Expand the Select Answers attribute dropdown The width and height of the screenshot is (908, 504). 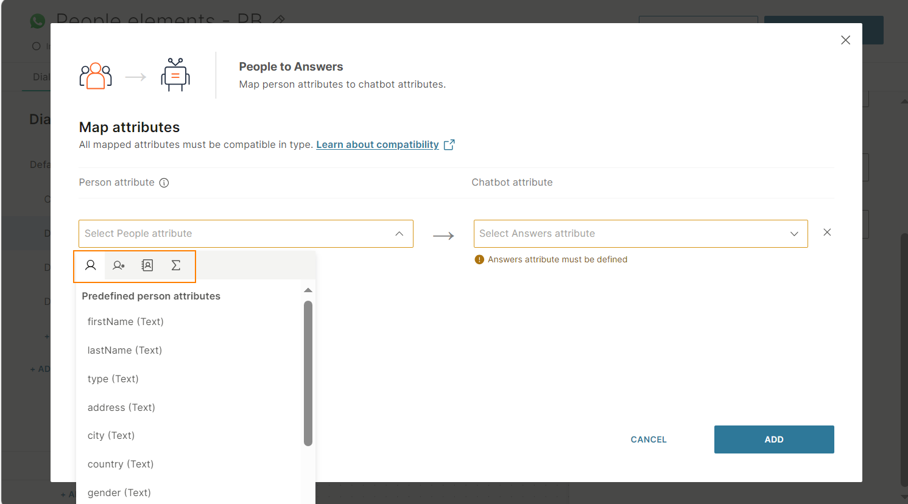coord(794,234)
